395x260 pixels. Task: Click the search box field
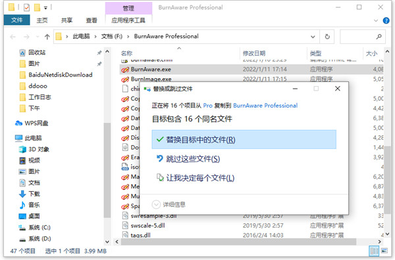pyautogui.click(x=362, y=37)
